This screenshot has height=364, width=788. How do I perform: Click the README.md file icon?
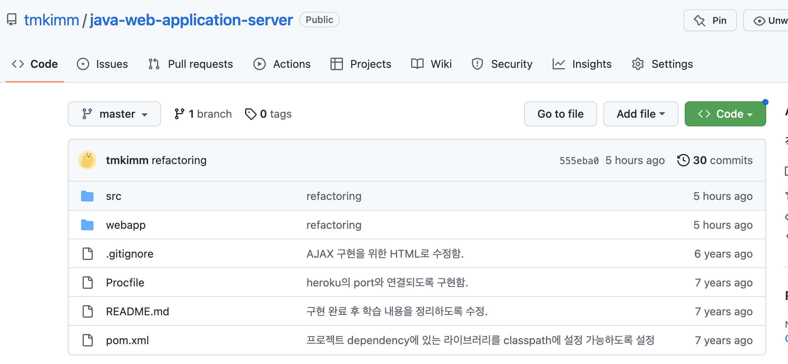[88, 311]
